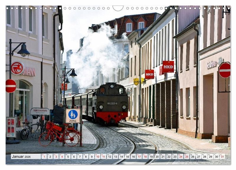Click the Januar 2026 month label
Screen dimensions: 236x170
click(x=21, y=157)
